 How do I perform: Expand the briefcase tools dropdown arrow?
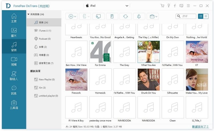click(x=156, y=16)
